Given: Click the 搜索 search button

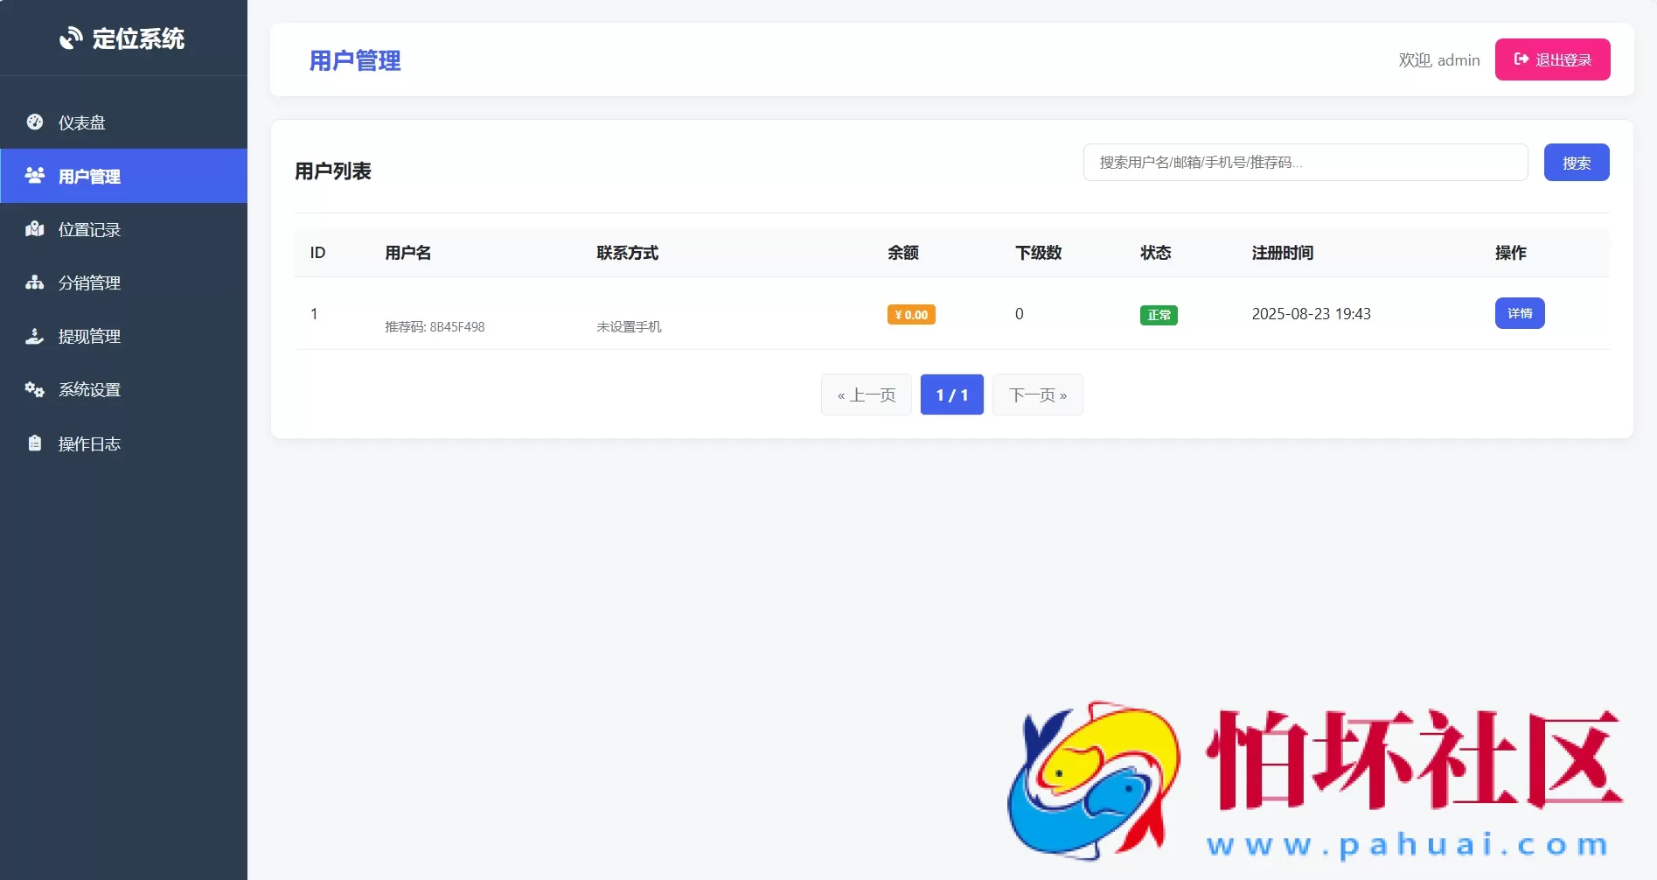Looking at the screenshot, I should [x=1577, y=162].
